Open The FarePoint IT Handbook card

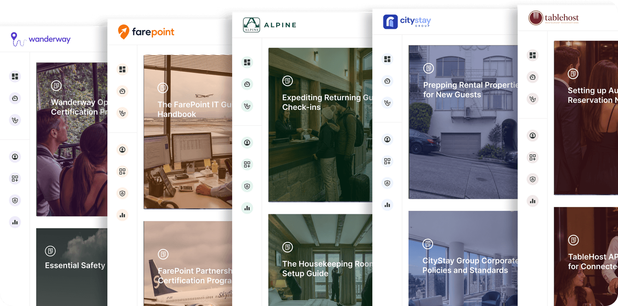pyautogui.click(x=188, y=132)
